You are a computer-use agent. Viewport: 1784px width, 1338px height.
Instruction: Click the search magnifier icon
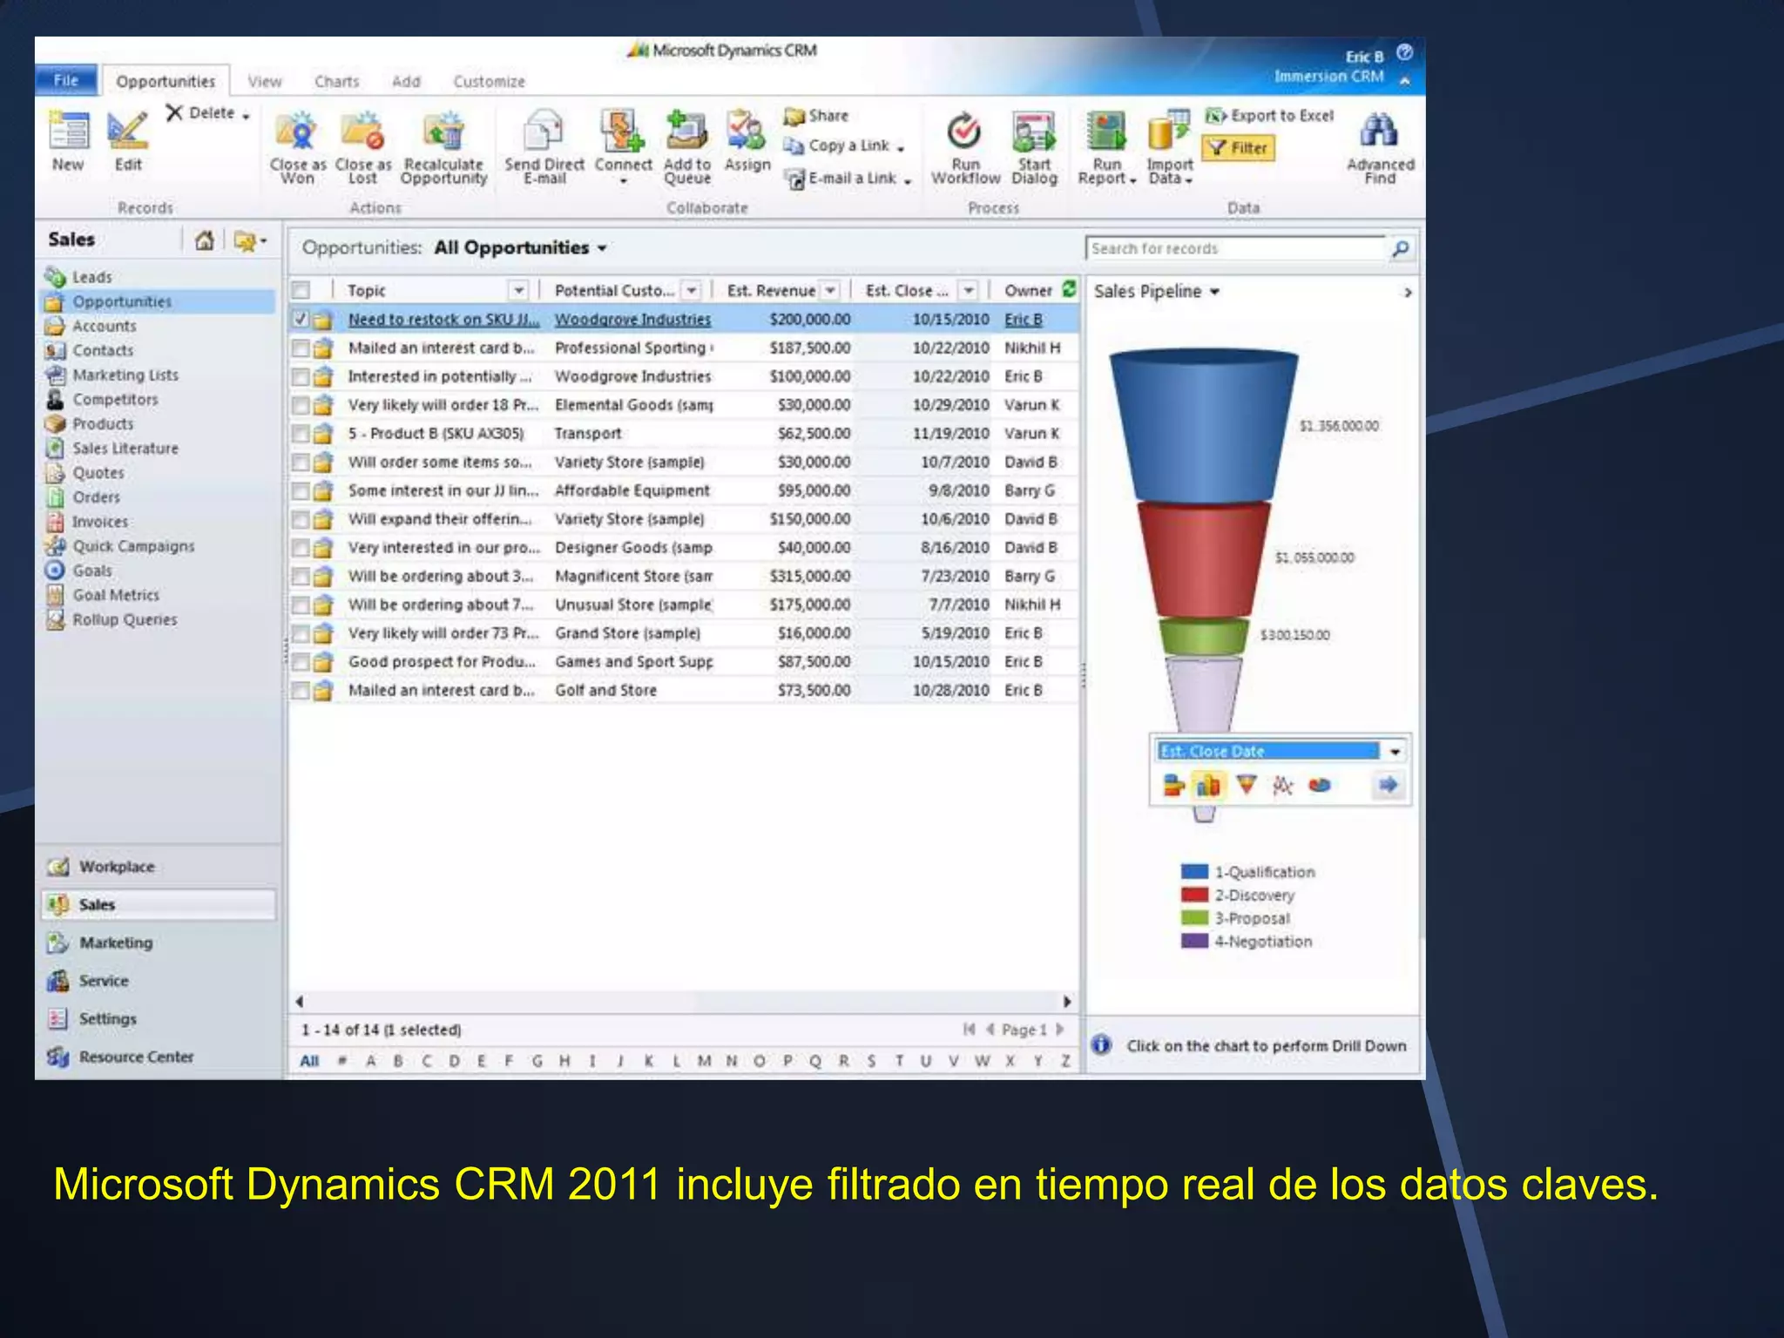click(x=1400, y=249)
